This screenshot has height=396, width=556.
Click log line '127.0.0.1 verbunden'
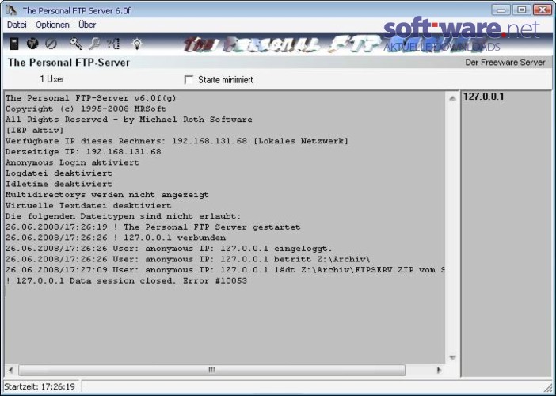click(116, 238)
